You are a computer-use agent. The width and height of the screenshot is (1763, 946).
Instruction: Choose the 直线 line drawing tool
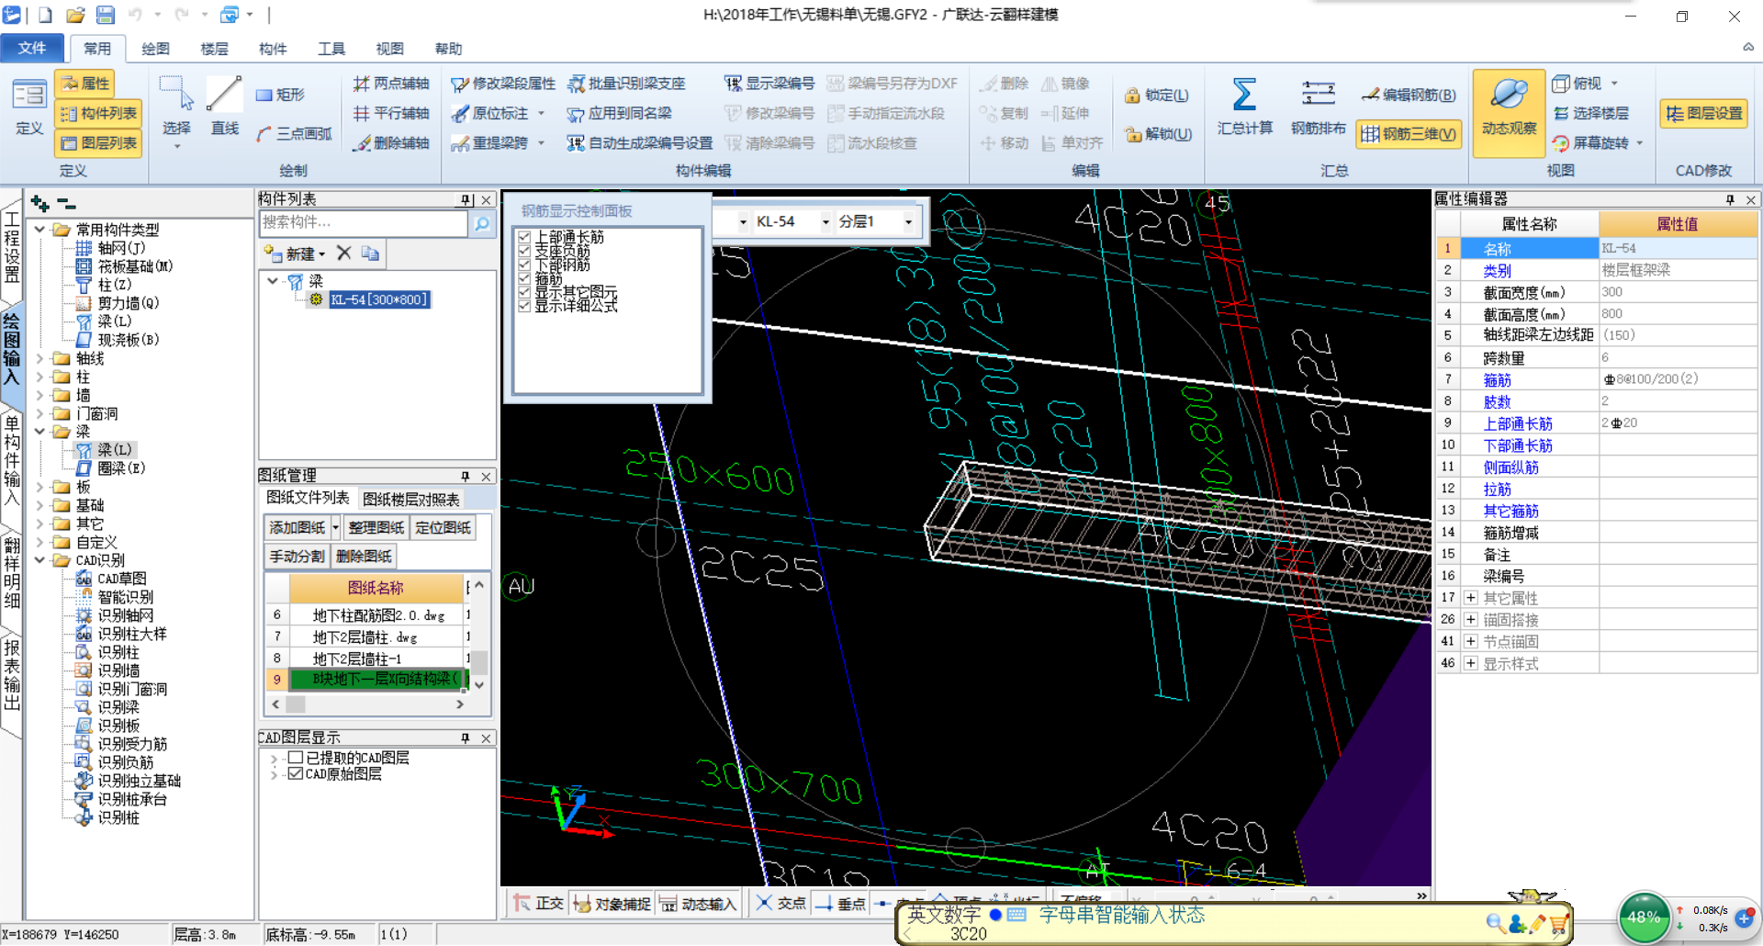pos(224,107)
